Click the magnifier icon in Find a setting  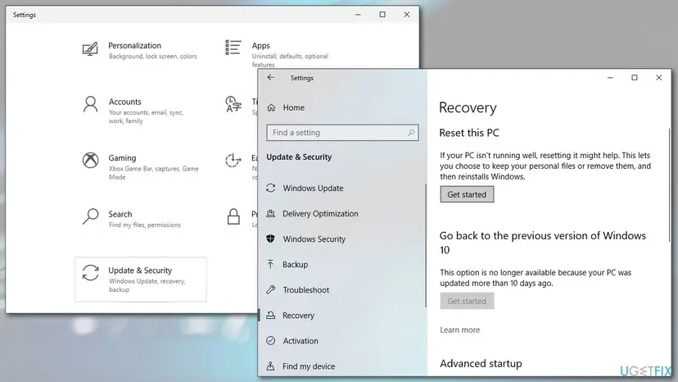[x=411, y=133]
